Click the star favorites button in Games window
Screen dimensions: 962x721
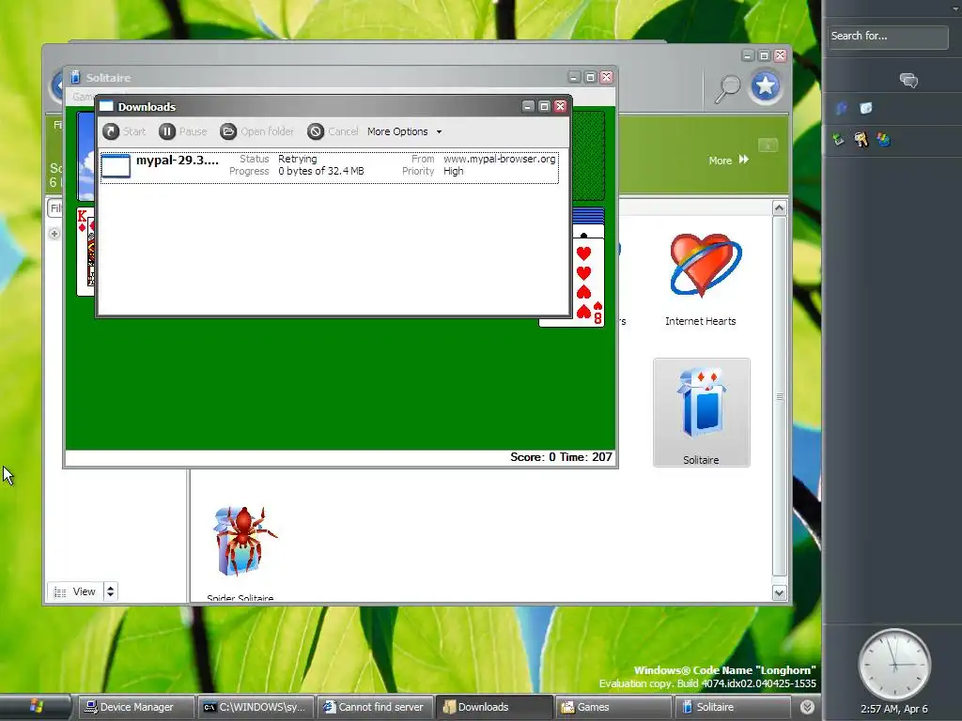click(x=765, y=86)
